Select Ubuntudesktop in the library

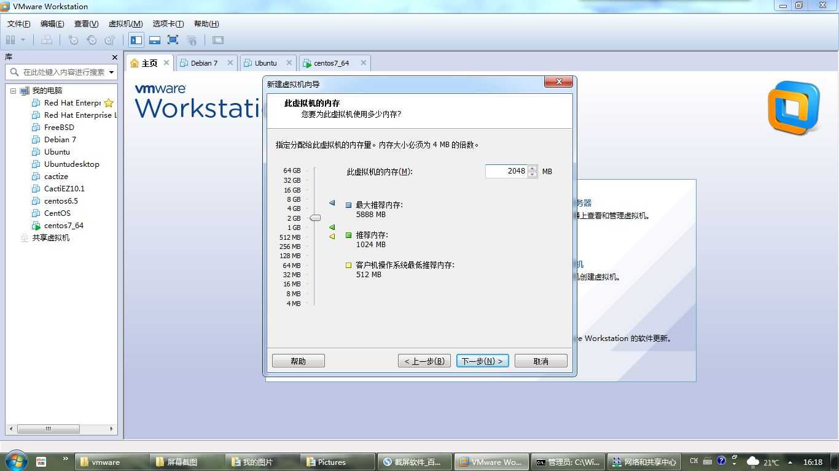[71, 164]
